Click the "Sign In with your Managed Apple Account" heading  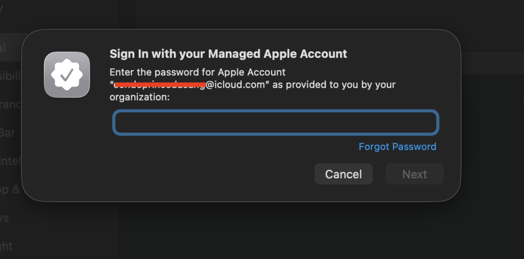point(228,54)
